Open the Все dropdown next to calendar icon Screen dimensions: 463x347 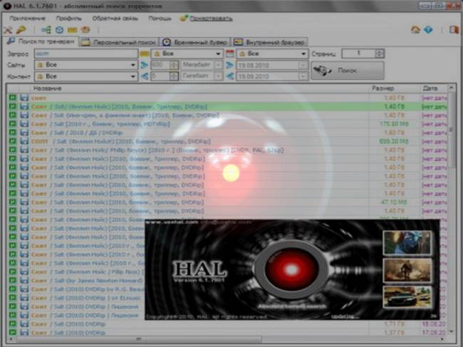(272, 53)
